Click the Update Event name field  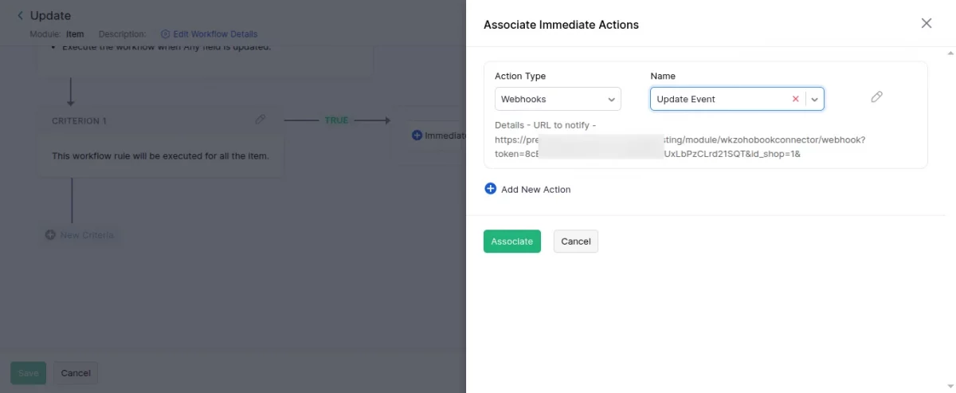[737, 99]
